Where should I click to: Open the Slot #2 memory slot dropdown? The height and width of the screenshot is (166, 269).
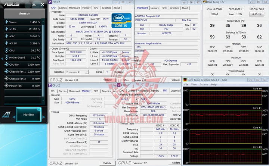pos(129,99)
